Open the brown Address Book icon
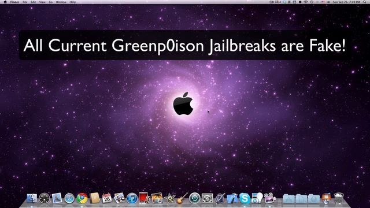The width and height of the screenshot is (370, 208). click(95, 198)
